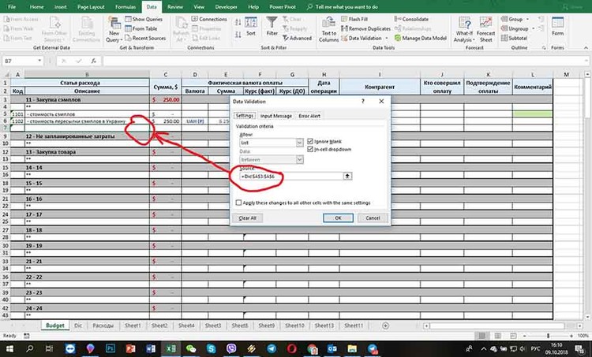Click the Clear All button

(x=247, y=218)
